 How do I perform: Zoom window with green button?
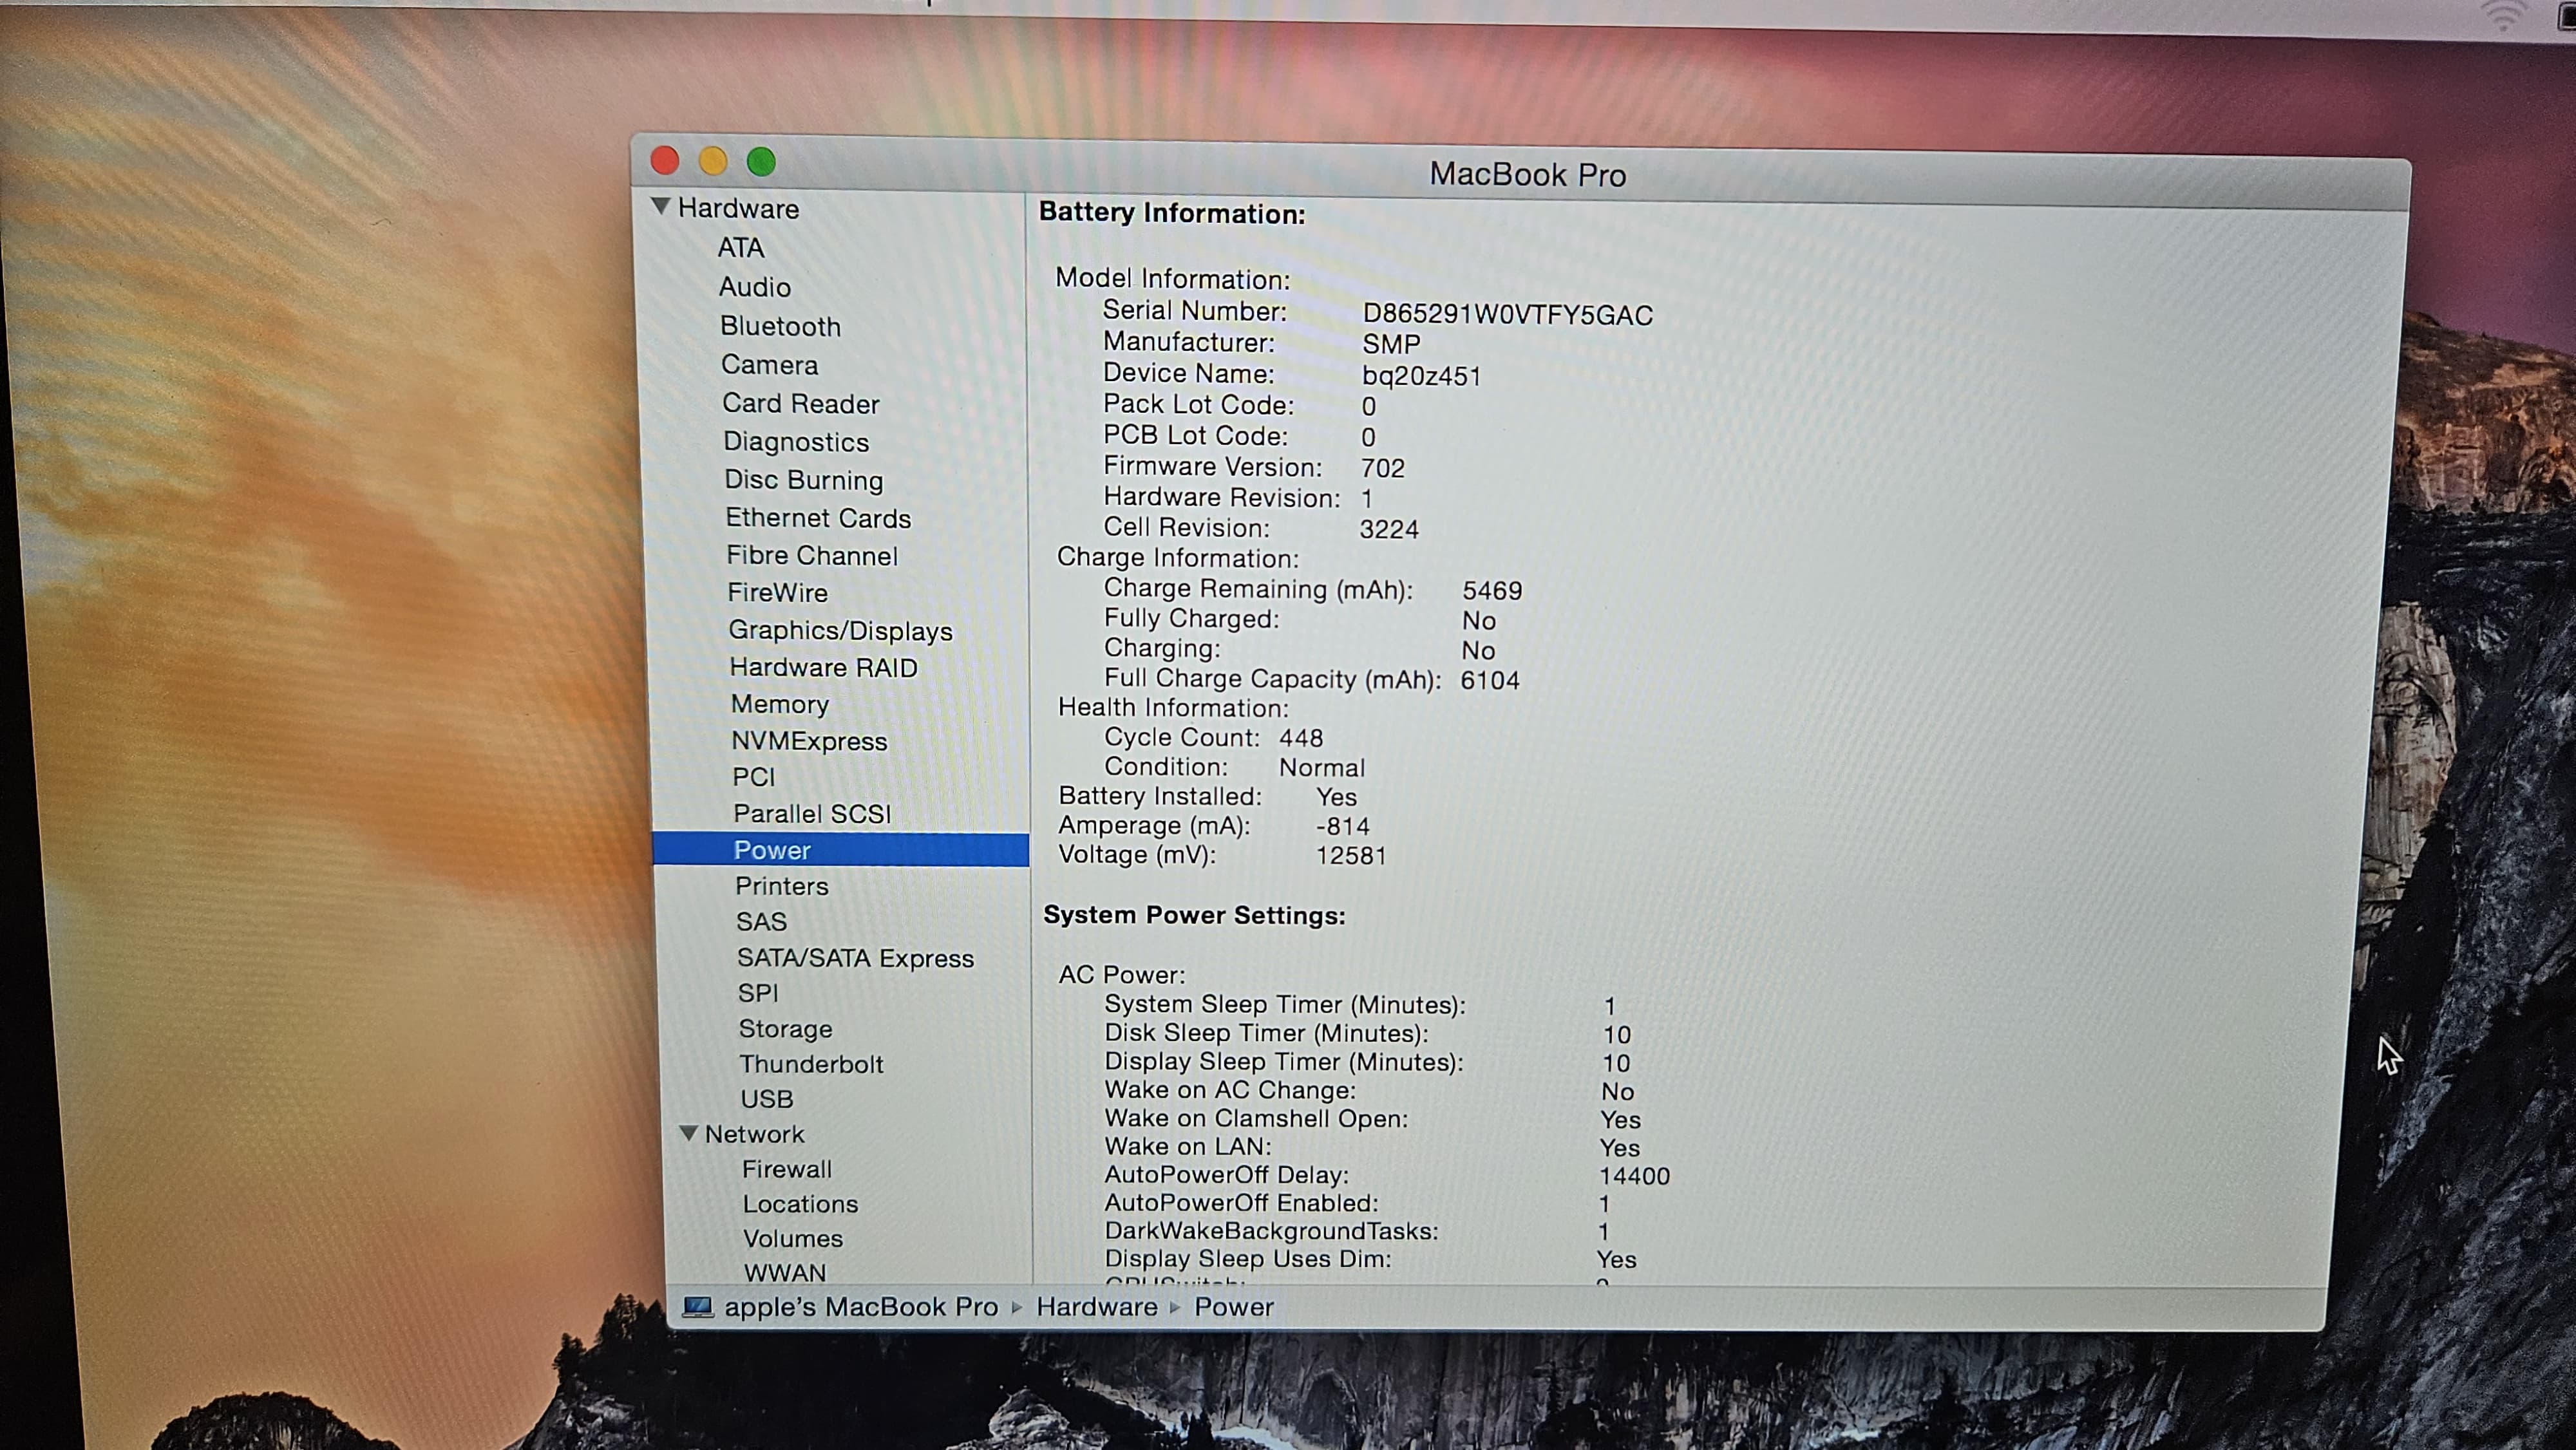point(761,162)
